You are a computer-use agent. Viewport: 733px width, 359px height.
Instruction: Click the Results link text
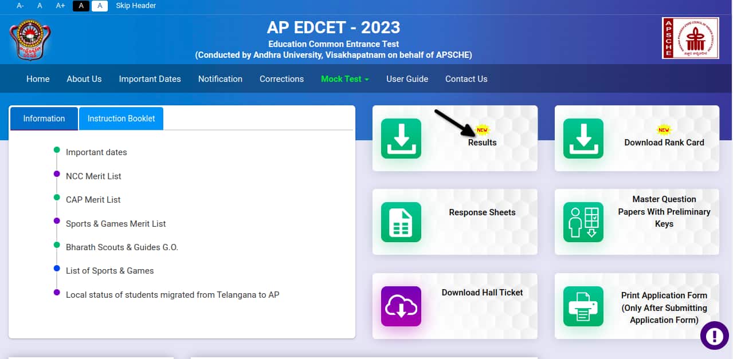point(483,143)
